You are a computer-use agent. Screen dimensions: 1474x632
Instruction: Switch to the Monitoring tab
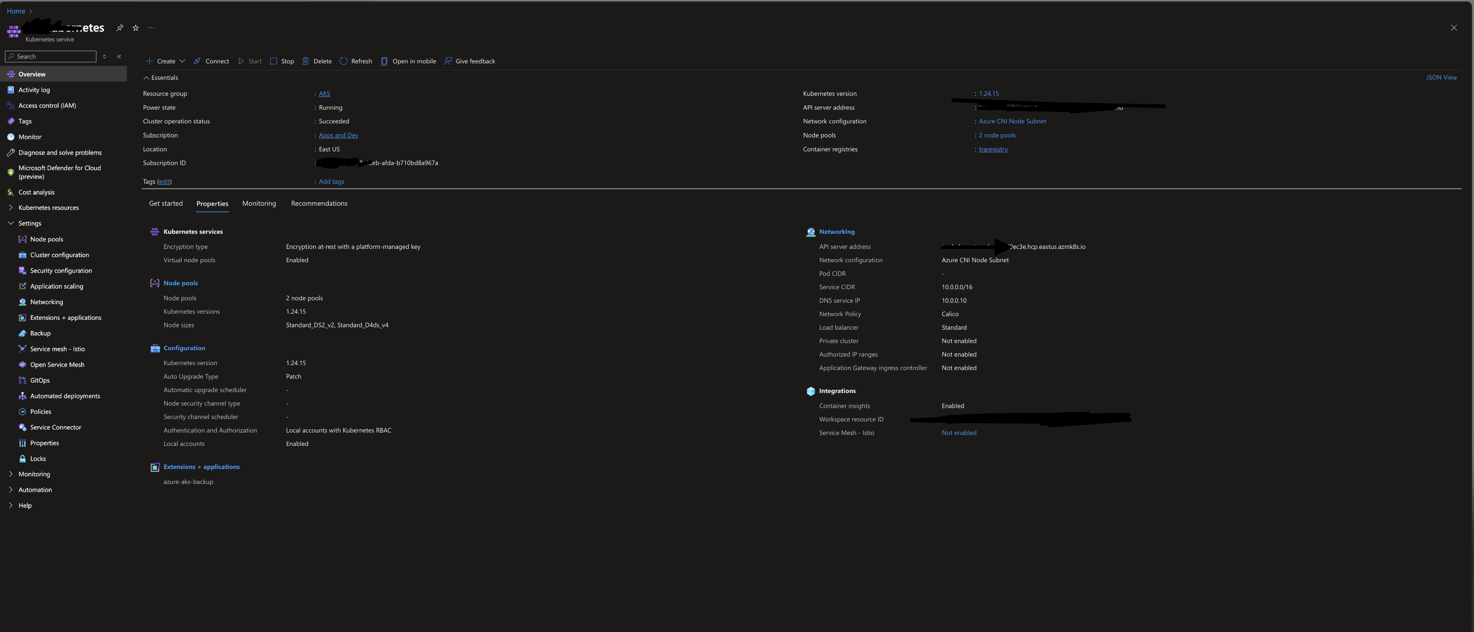click(x=258, y=204)
